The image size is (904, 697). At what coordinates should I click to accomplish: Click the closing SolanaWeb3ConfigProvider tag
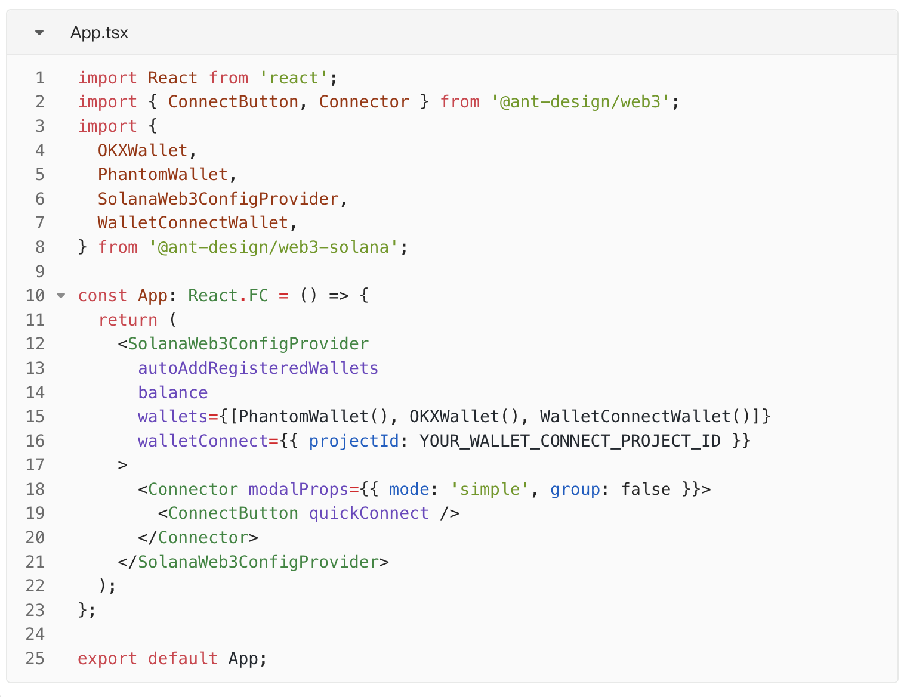point(258,562)
